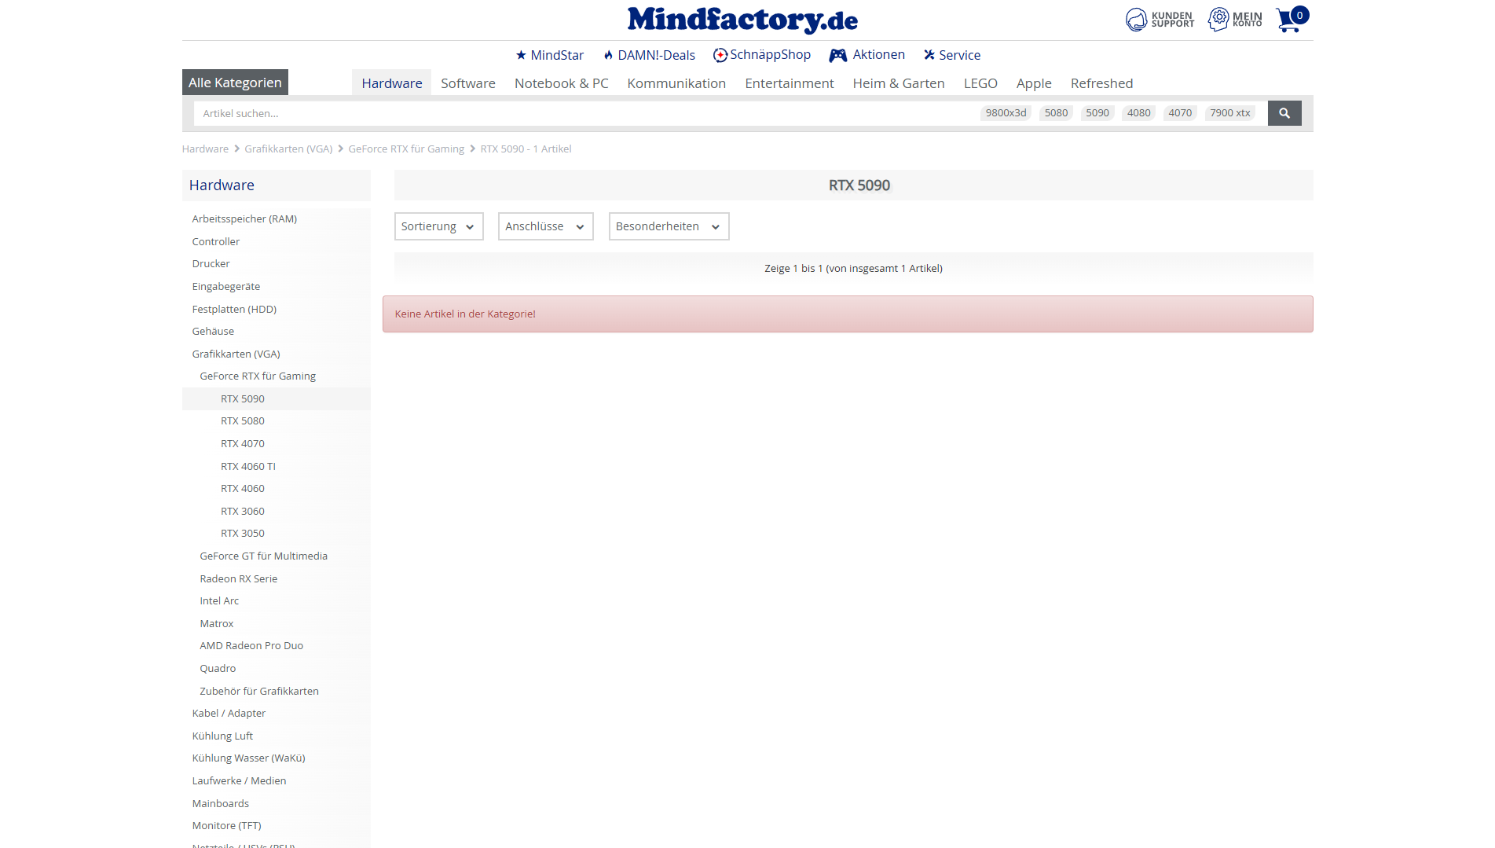This screenshot has width=1495, height=848.
Task: Select RTX 5090 in sidebar
Action: [242, 399]
